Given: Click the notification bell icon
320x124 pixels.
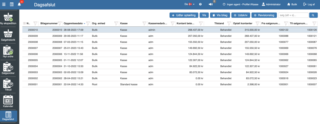Looking at the screenshot, I should tap(19, 4).
